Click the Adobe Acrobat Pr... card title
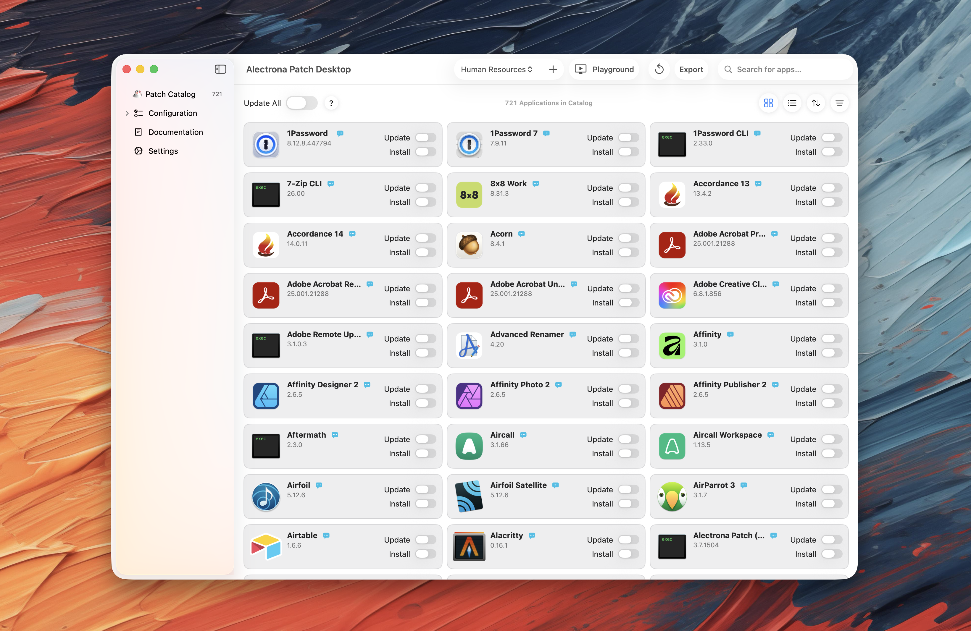 [x=729, y=234]
